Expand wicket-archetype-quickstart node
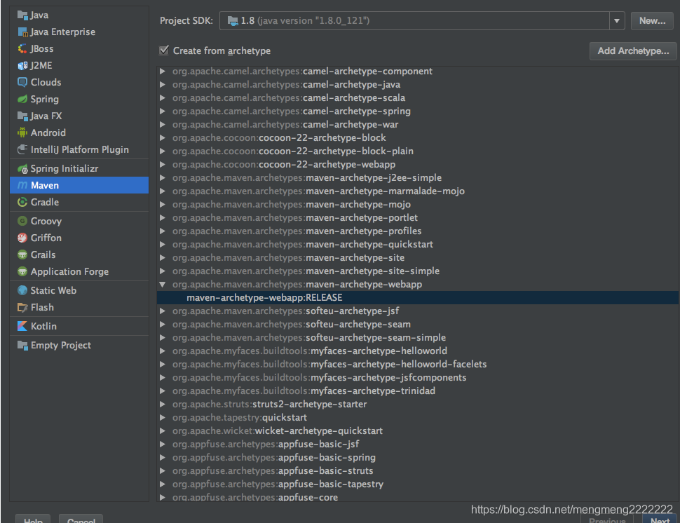This screenshot has height=523, width=680. pos(162,431)
